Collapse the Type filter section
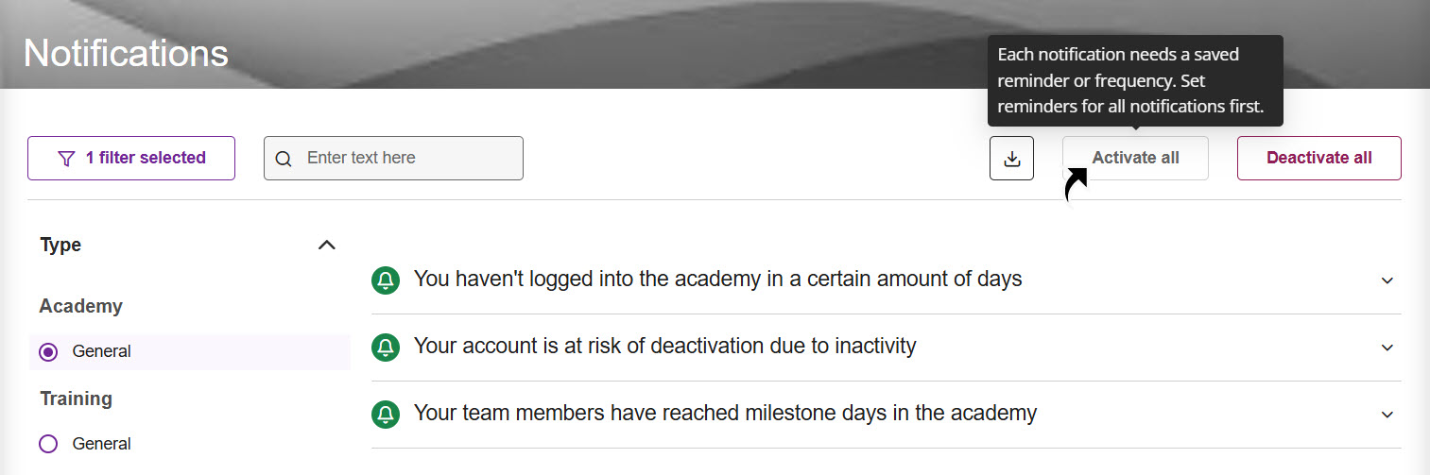The height and width of the screenshot is (475, 1430). pos(326,246)
